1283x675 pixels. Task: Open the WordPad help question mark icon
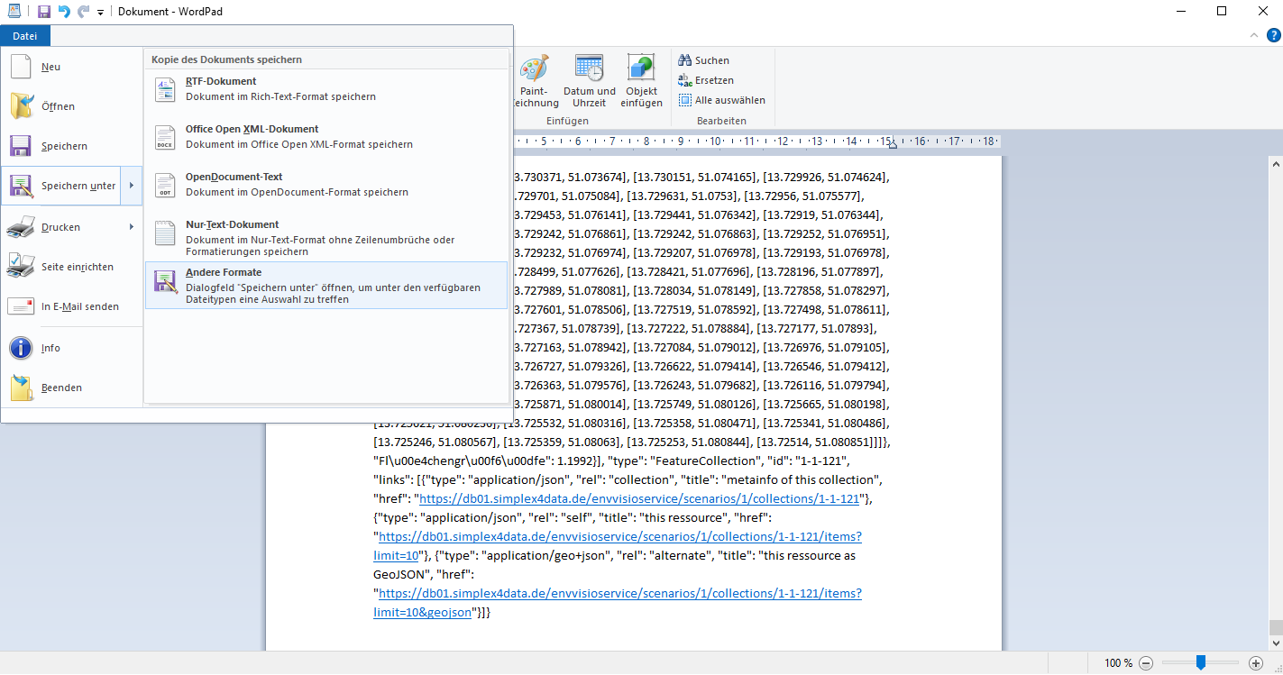point(1273,35)
